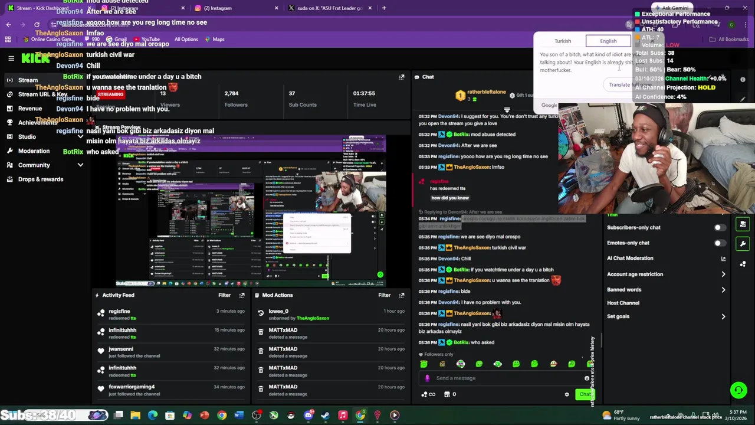Expand Set goals settings
This screenshot has height=425, width=755.
[723, 316]
